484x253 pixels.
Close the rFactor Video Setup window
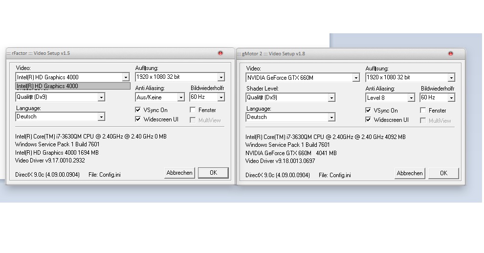coord(220,53)
